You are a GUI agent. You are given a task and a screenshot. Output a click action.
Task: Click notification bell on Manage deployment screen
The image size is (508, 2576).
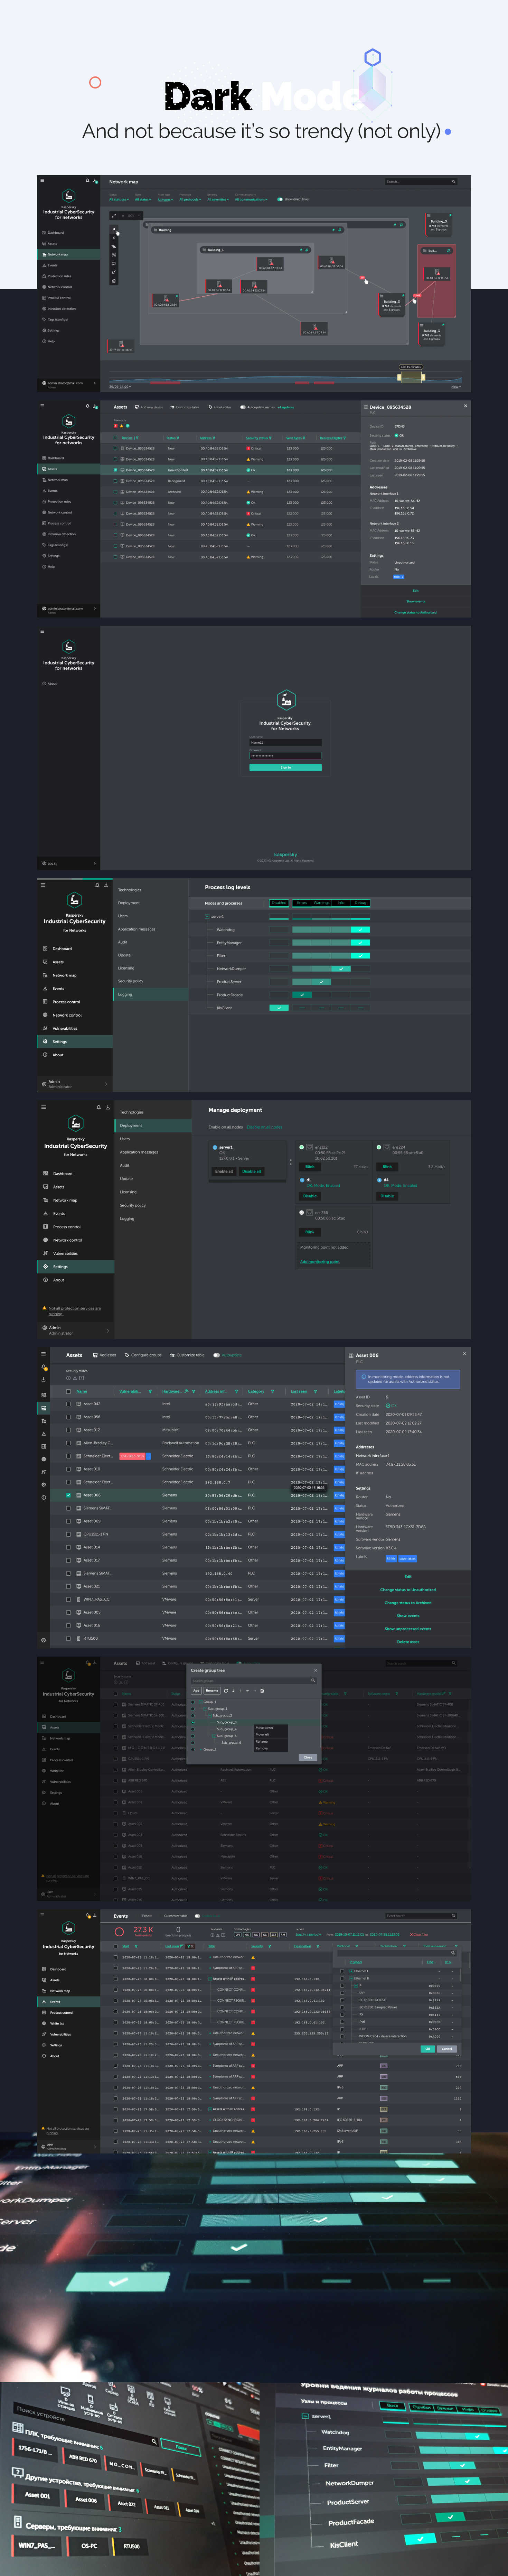click(x=98, y=1107)
